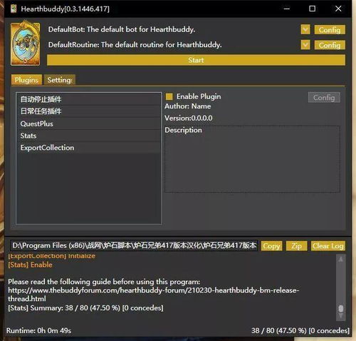Click the Zip logs button
Image resolution: width=356 pixels, height=341 pixels.
tap(297, 246)
